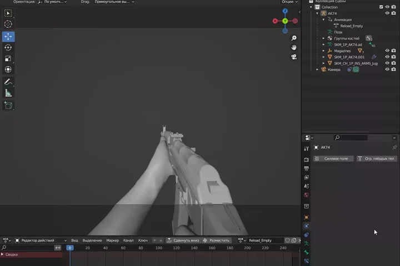This screenshot has height=266, width=400.
Task: Open the Drag Прямоугольное выделение dropdown
Action: point(114,2)
